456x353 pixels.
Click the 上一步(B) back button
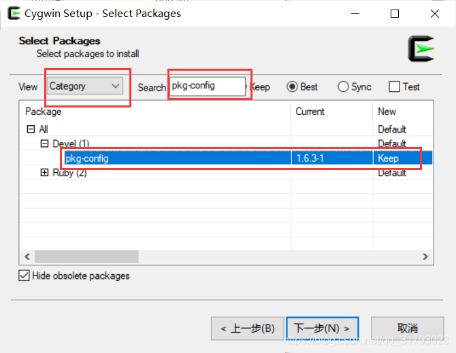pos(248,329)
